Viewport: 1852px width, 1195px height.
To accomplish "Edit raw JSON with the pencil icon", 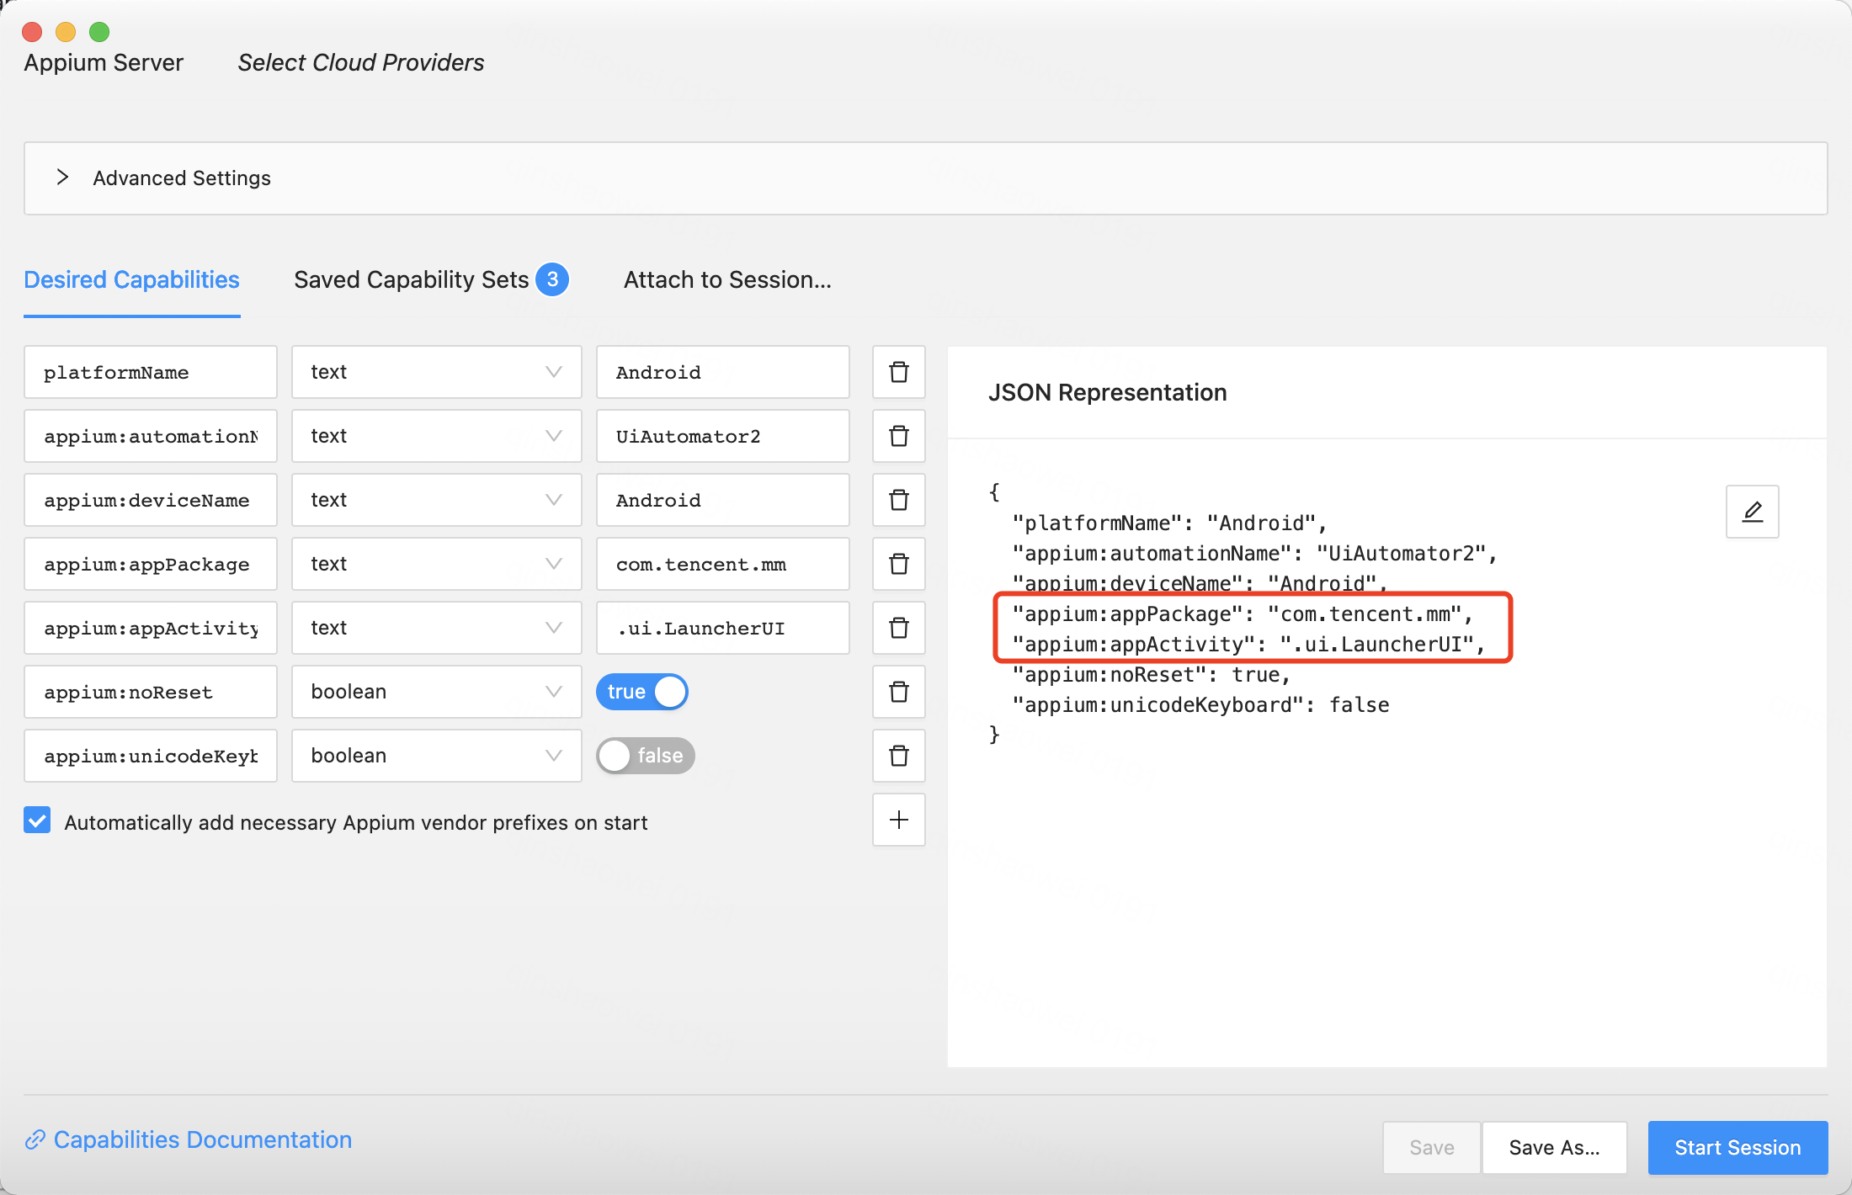I will click(x=1752, y=512).
